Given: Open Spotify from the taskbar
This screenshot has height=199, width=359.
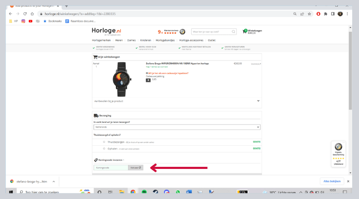Looking at the screenshot, I should coord(144,192).
